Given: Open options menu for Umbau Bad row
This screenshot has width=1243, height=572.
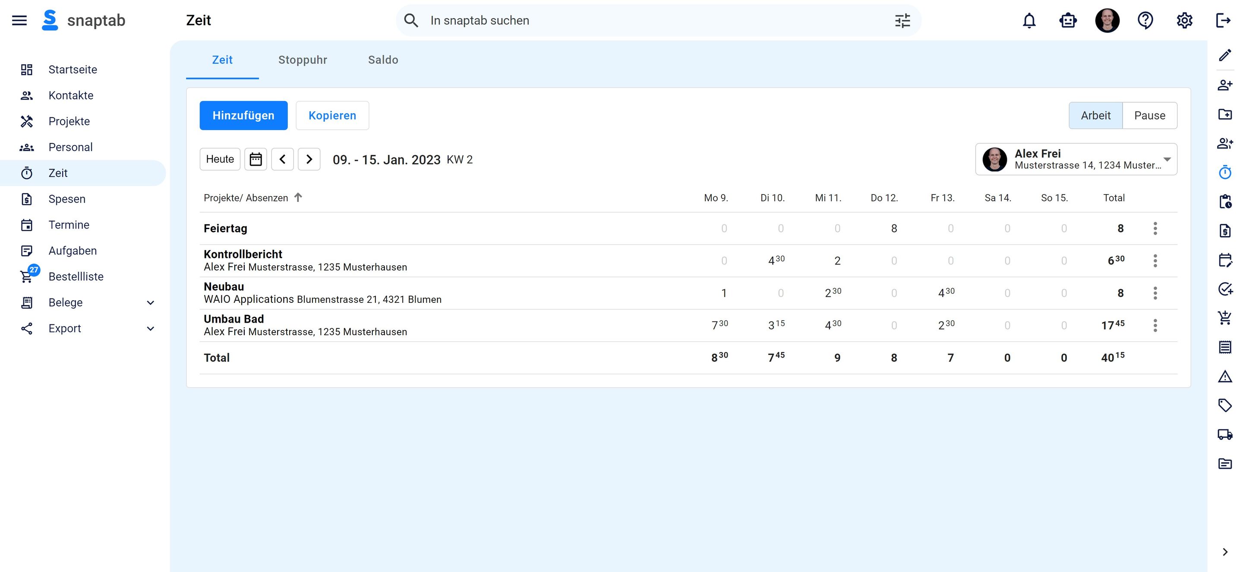Looking at the screenshot, I should click(1155, 325).
